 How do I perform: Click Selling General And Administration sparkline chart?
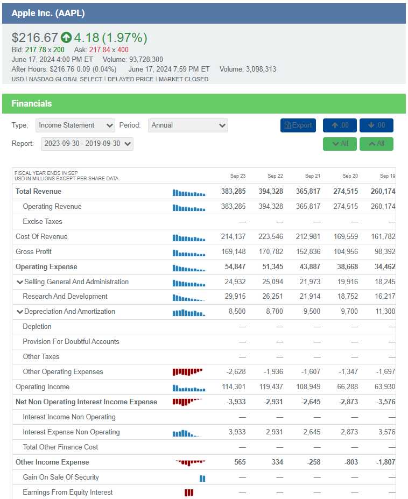pyautogui.click(x=189, y=283)
